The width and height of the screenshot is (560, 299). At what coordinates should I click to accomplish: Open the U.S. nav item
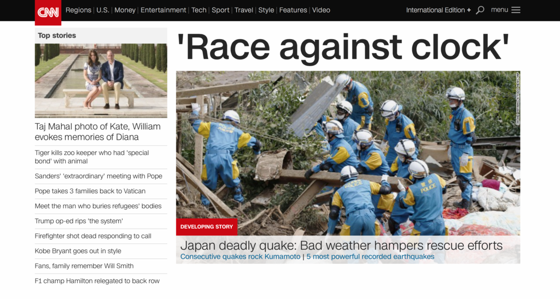(102, 10)
